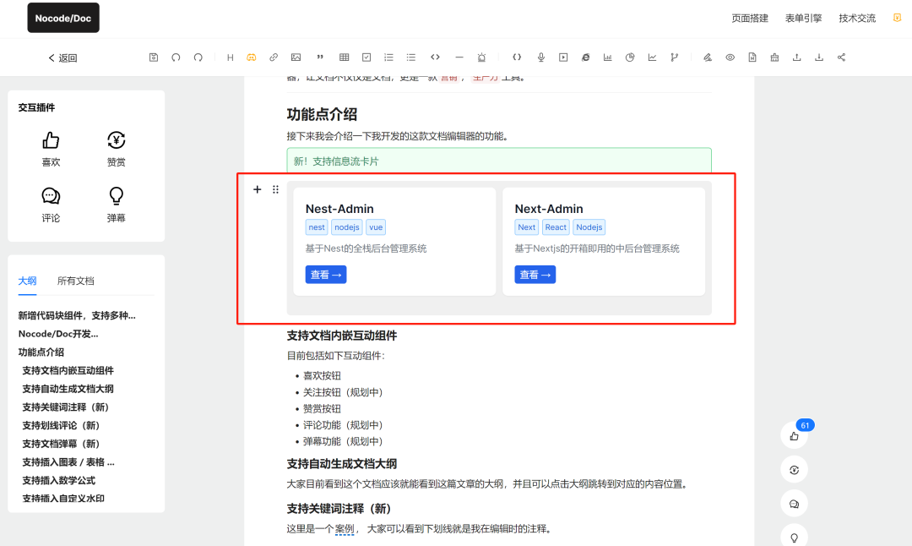
Task: Go back using the 返回 link
Action: point(62,58)
